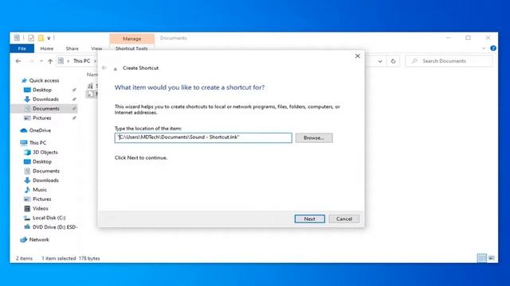Select the Manage contextual tab
This screenshot has width=510, height=286.
point(131,39)
